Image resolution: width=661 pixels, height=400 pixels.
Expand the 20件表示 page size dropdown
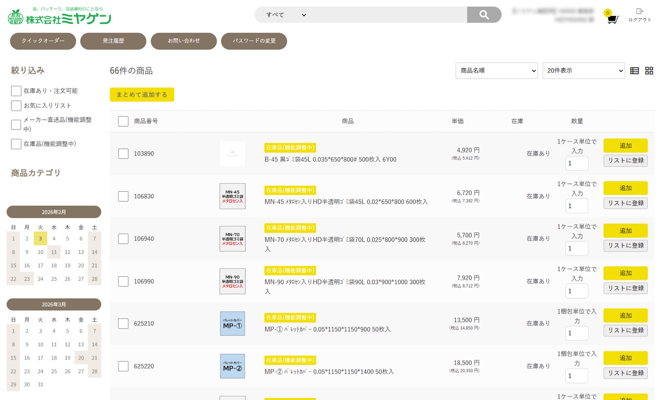[x=583, y=71]
